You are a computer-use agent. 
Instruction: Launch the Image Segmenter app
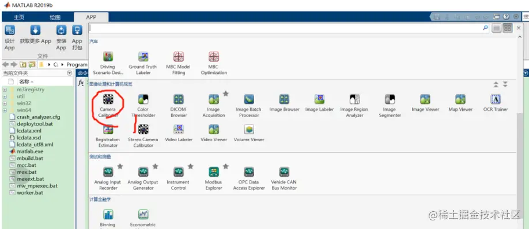390,105
